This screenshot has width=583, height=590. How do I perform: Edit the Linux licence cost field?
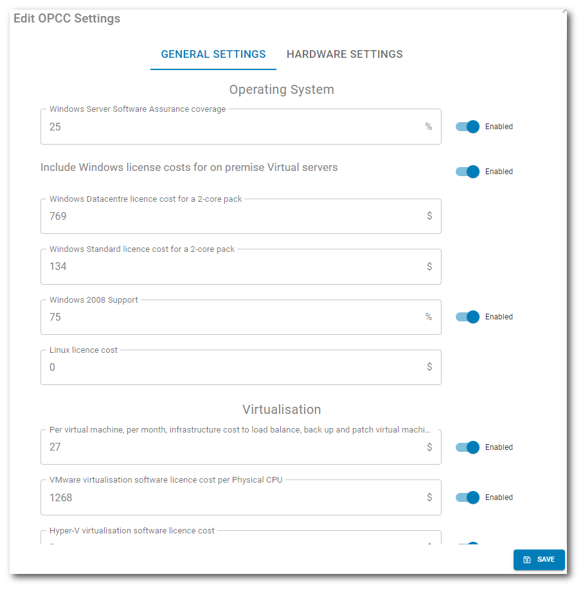231,368
